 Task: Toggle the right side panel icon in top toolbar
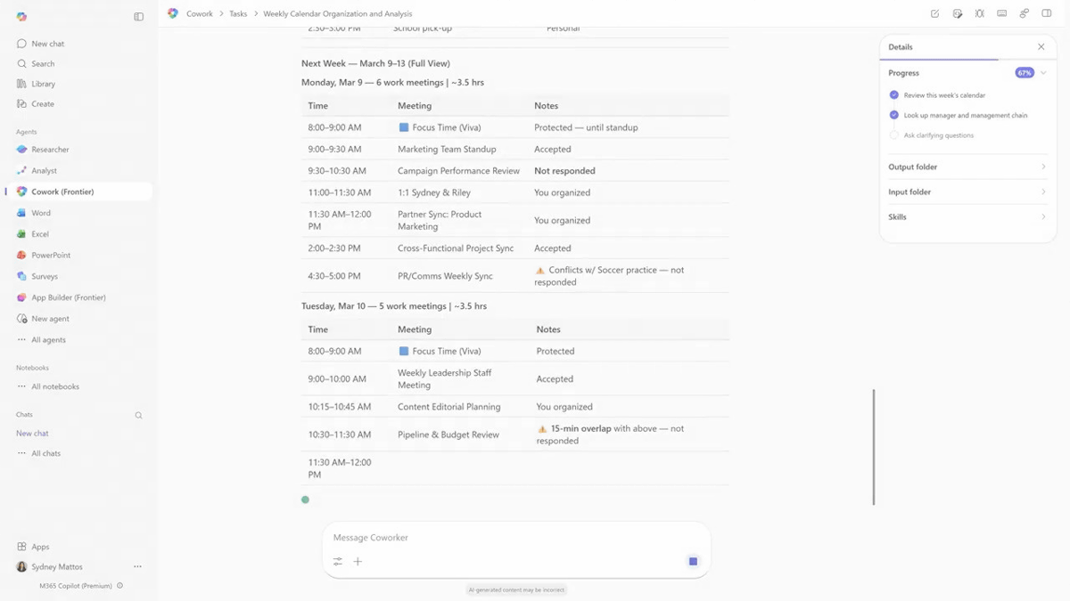click(1047, 14)
